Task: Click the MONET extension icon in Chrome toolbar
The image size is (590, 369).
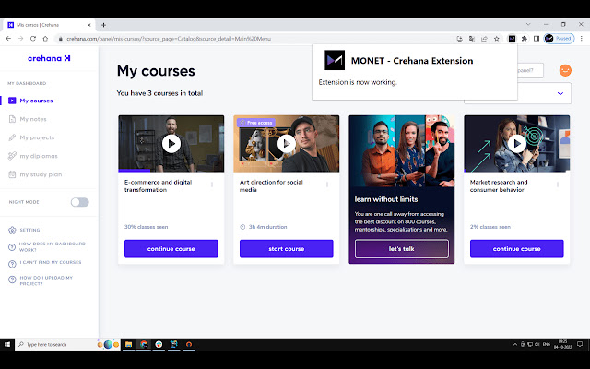Action: 513,39
